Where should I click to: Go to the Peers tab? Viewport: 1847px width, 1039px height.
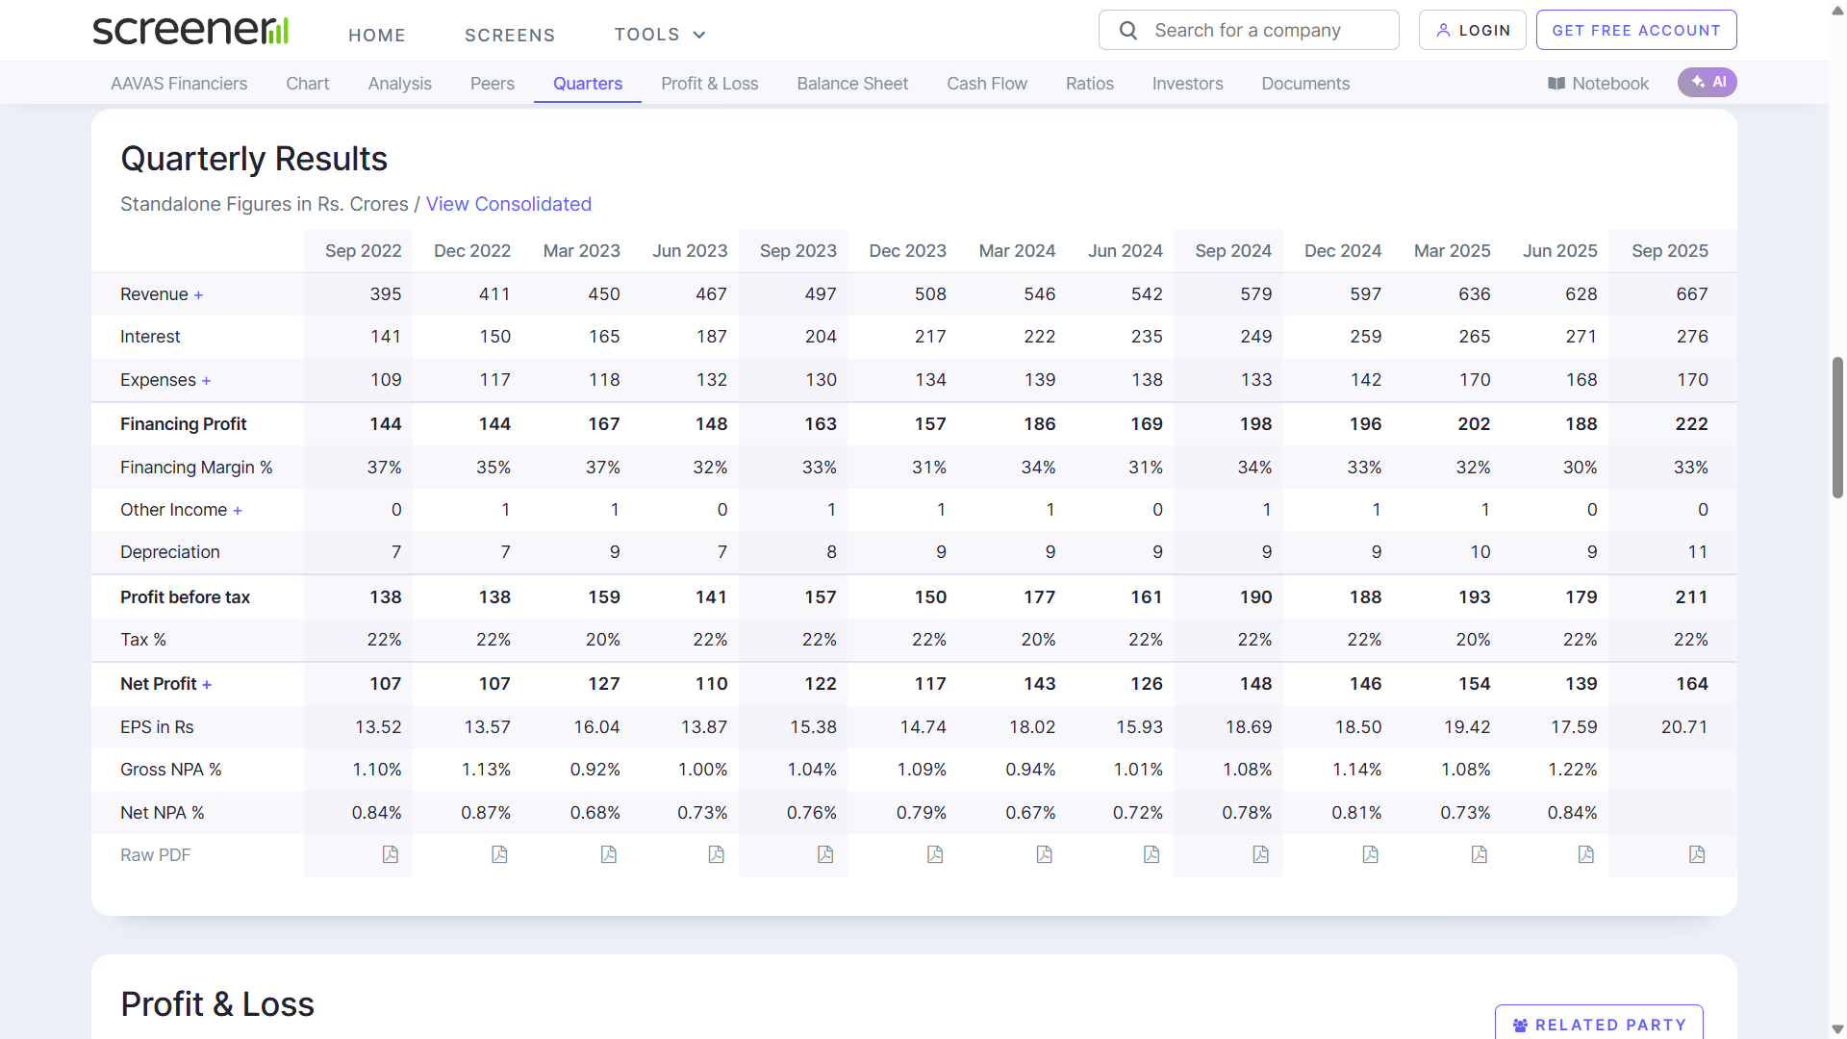492,84
